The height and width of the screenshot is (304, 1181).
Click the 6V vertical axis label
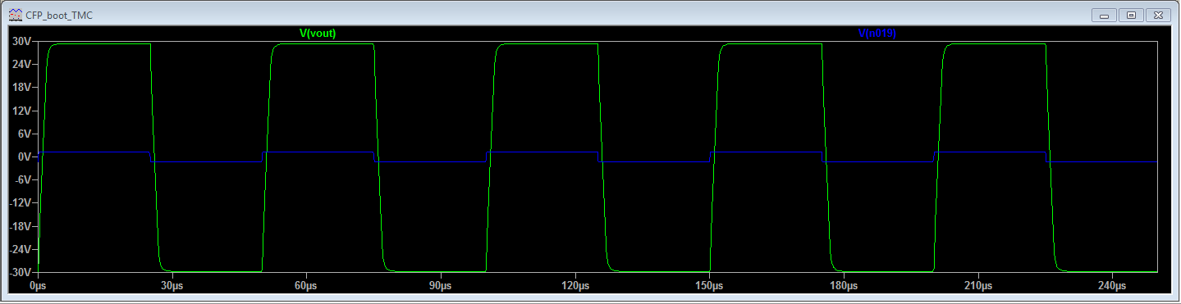pyautogui.click(x=25, y=134)
